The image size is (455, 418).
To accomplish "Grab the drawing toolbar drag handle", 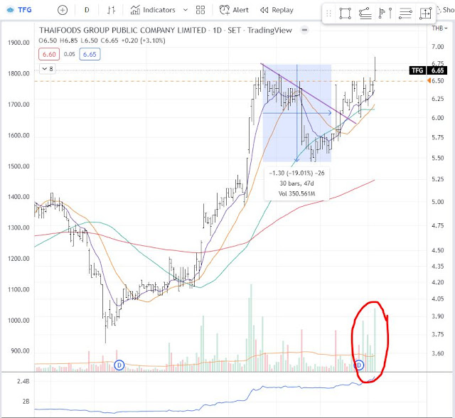I will pyautogui.click(x=328, y=14).
